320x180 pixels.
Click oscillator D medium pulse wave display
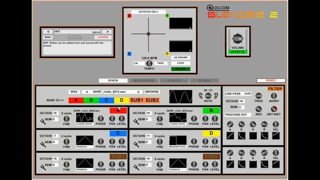coord(178,140)
